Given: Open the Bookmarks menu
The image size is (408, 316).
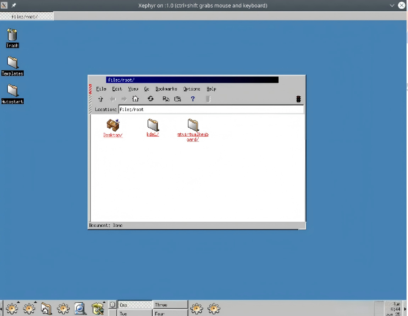Looking at the screenshot, I should 166,89.
